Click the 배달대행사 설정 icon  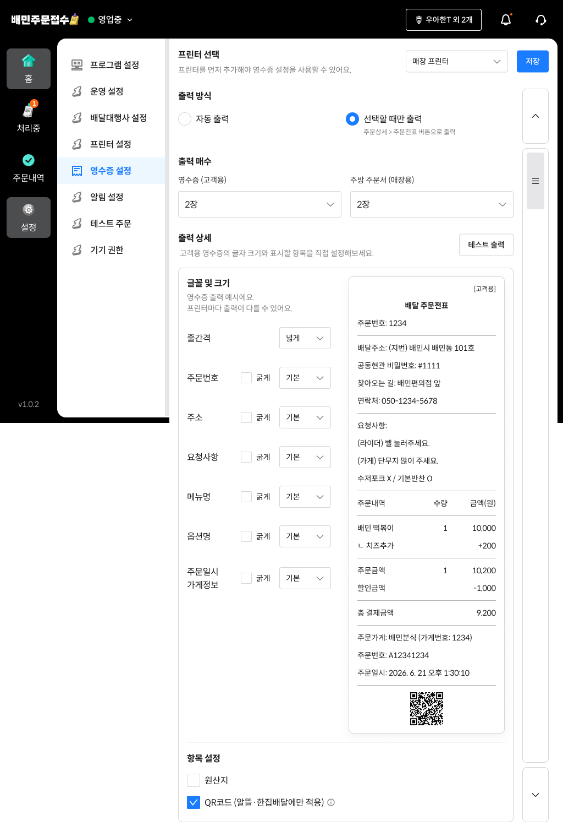tap(77, 118)
